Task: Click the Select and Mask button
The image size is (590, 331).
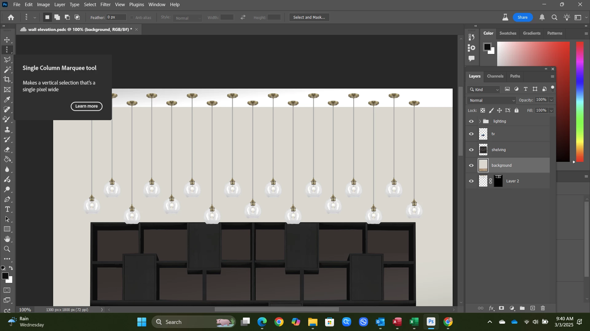Action: [309, 17]
